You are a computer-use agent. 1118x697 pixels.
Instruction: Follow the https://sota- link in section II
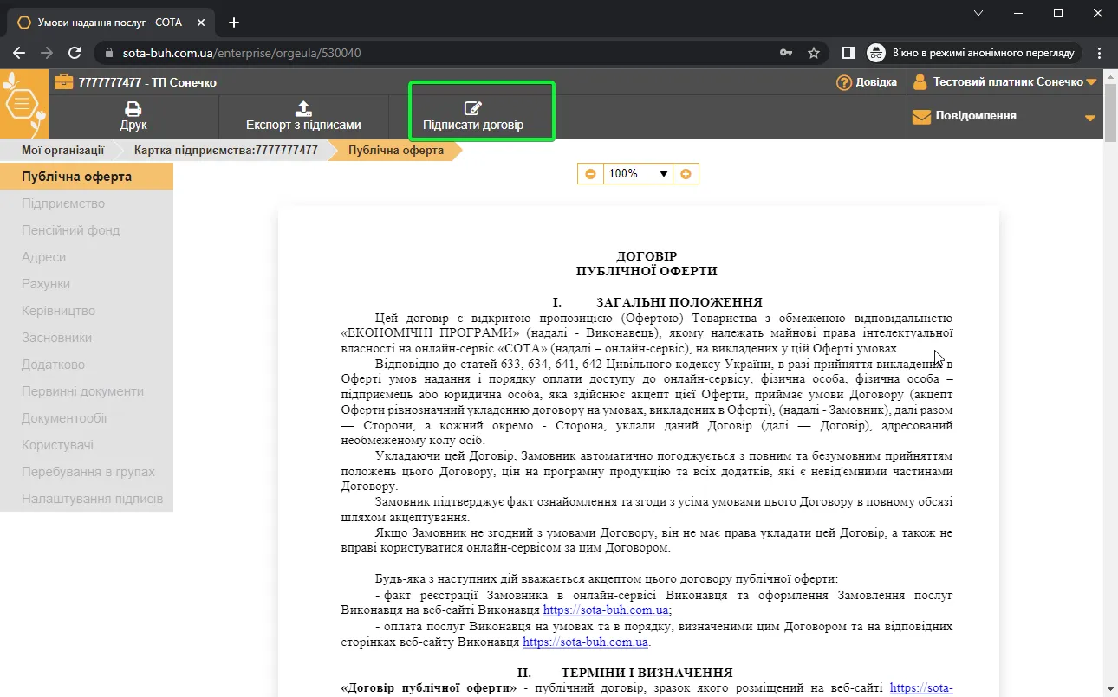point(921,688)
